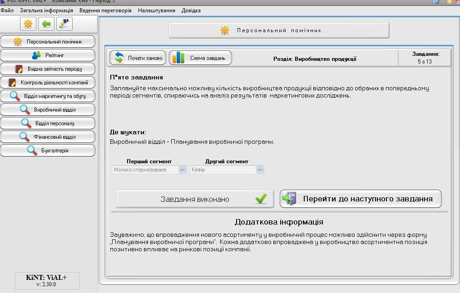Click the green back arrow toolbar icon
Viewport: 460px width, 293px height.
(46, 24)
